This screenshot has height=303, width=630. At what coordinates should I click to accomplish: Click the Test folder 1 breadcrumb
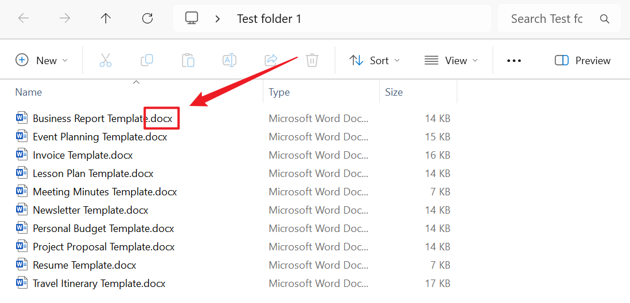click(x=269, y=19)
